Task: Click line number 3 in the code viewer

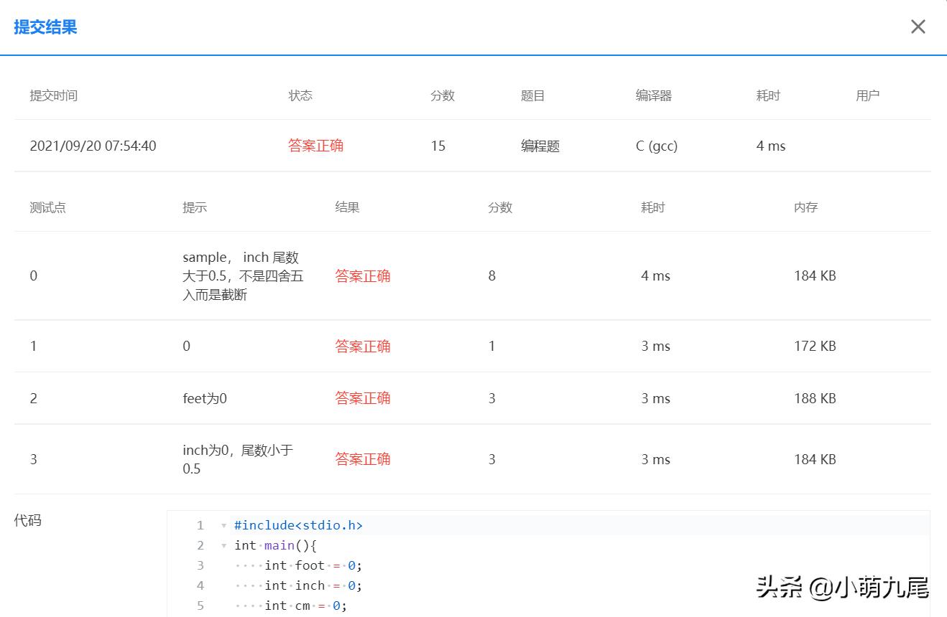Action: (x=200, y=565)
